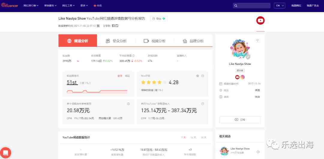Click the medal icon in Nox rating card
Viewport: 324px width, 159px height.
(x=197, y=76)
